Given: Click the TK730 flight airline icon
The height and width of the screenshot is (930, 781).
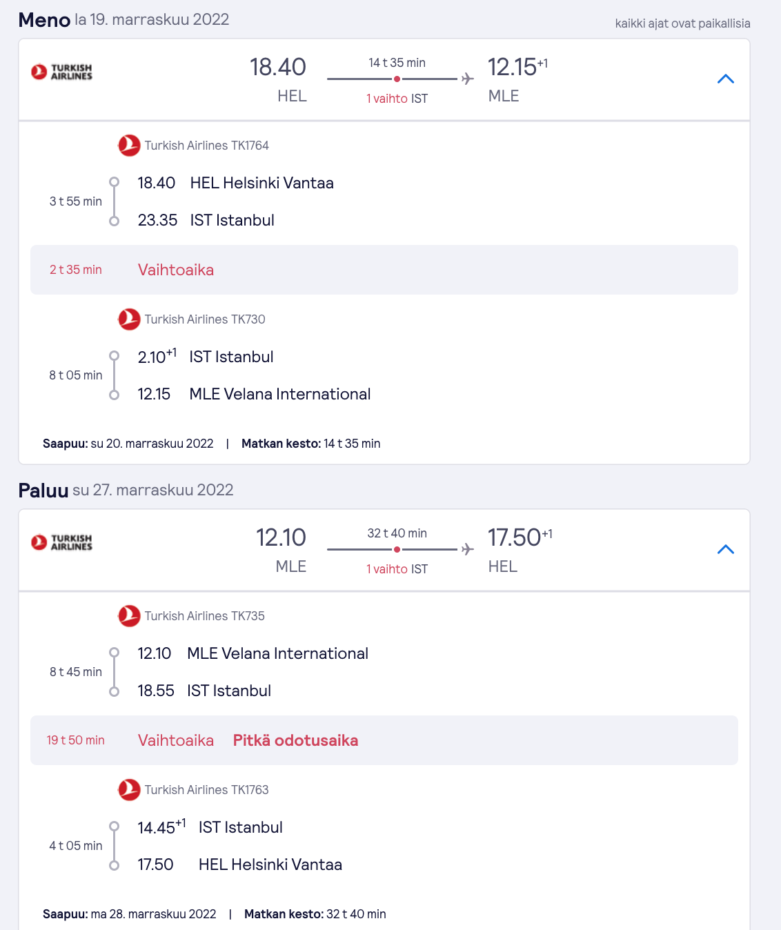Looking at the screenshot, I should (x=129, y=319).
